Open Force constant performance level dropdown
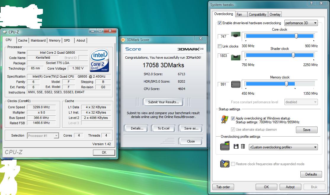 pos(301,102)
